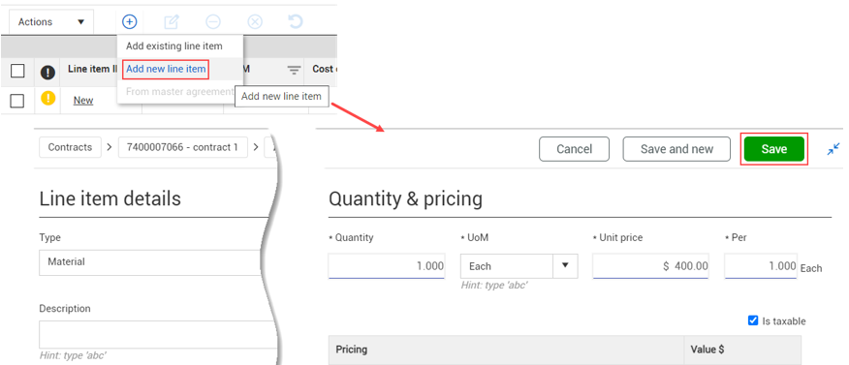Click the greyed edit pencil icon
Viewport: 849px width, 365px height.
[172, 21]
